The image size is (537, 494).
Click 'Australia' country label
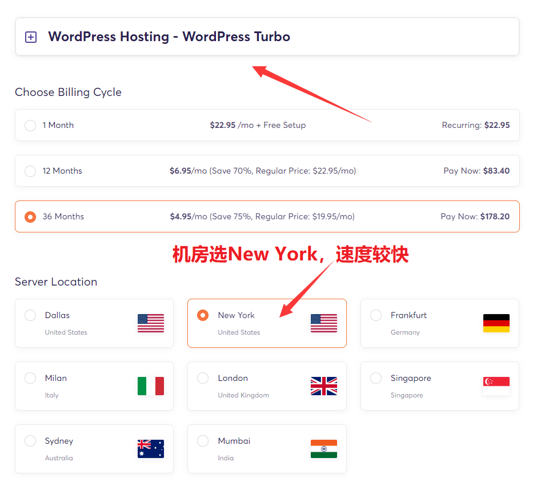[59, 458]
